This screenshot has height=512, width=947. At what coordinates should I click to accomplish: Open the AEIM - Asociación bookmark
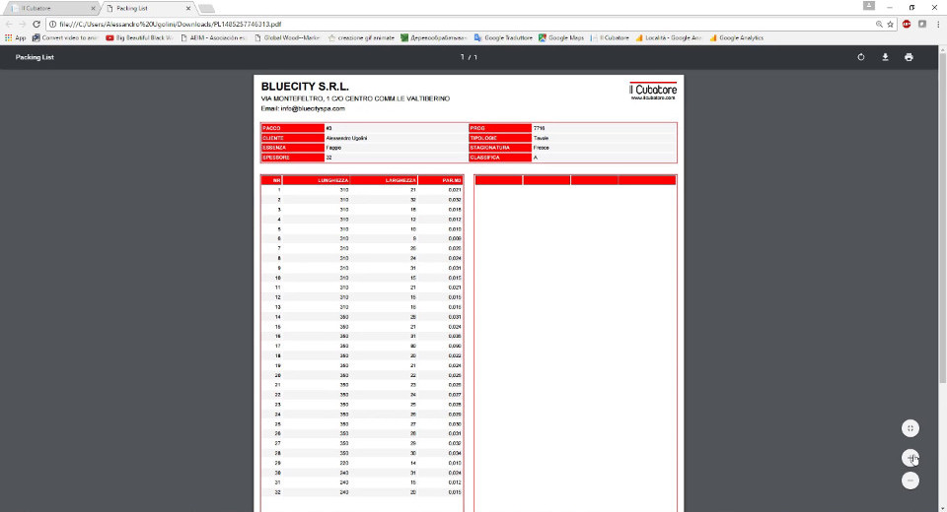pyautogui.click(x=213, y=38)
